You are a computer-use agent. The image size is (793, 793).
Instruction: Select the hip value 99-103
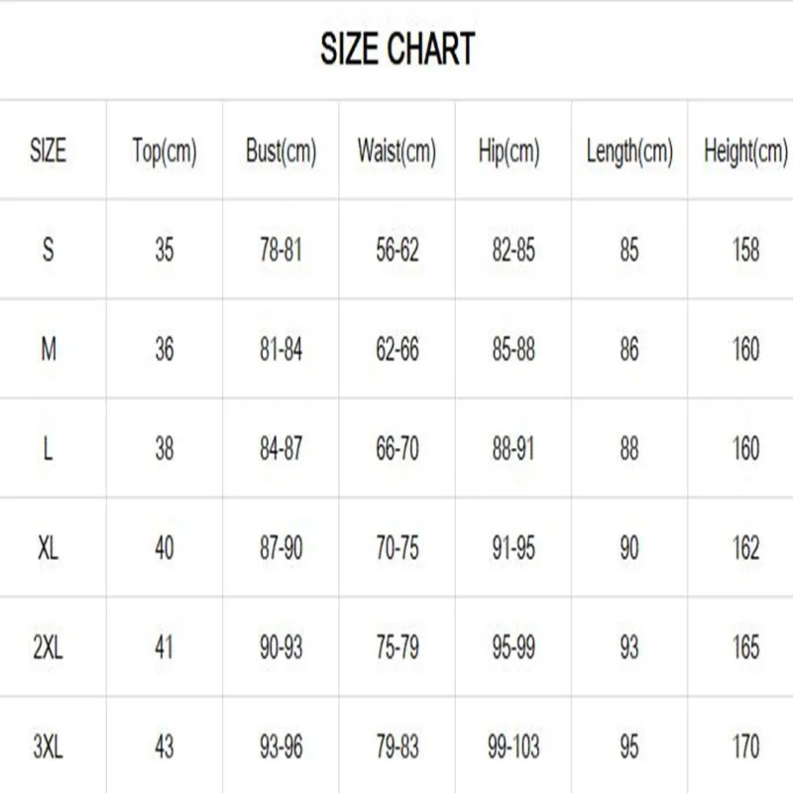pyautogui.click(x=512, y=745)
